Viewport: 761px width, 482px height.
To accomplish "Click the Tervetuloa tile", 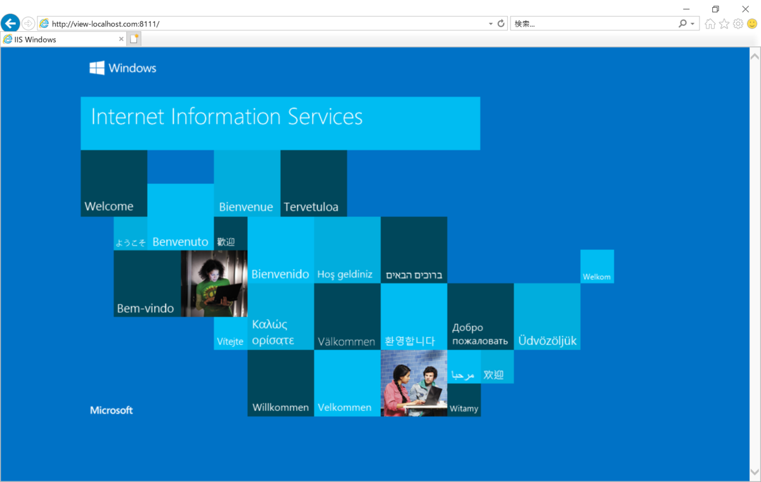I will (x=313, y=183).
